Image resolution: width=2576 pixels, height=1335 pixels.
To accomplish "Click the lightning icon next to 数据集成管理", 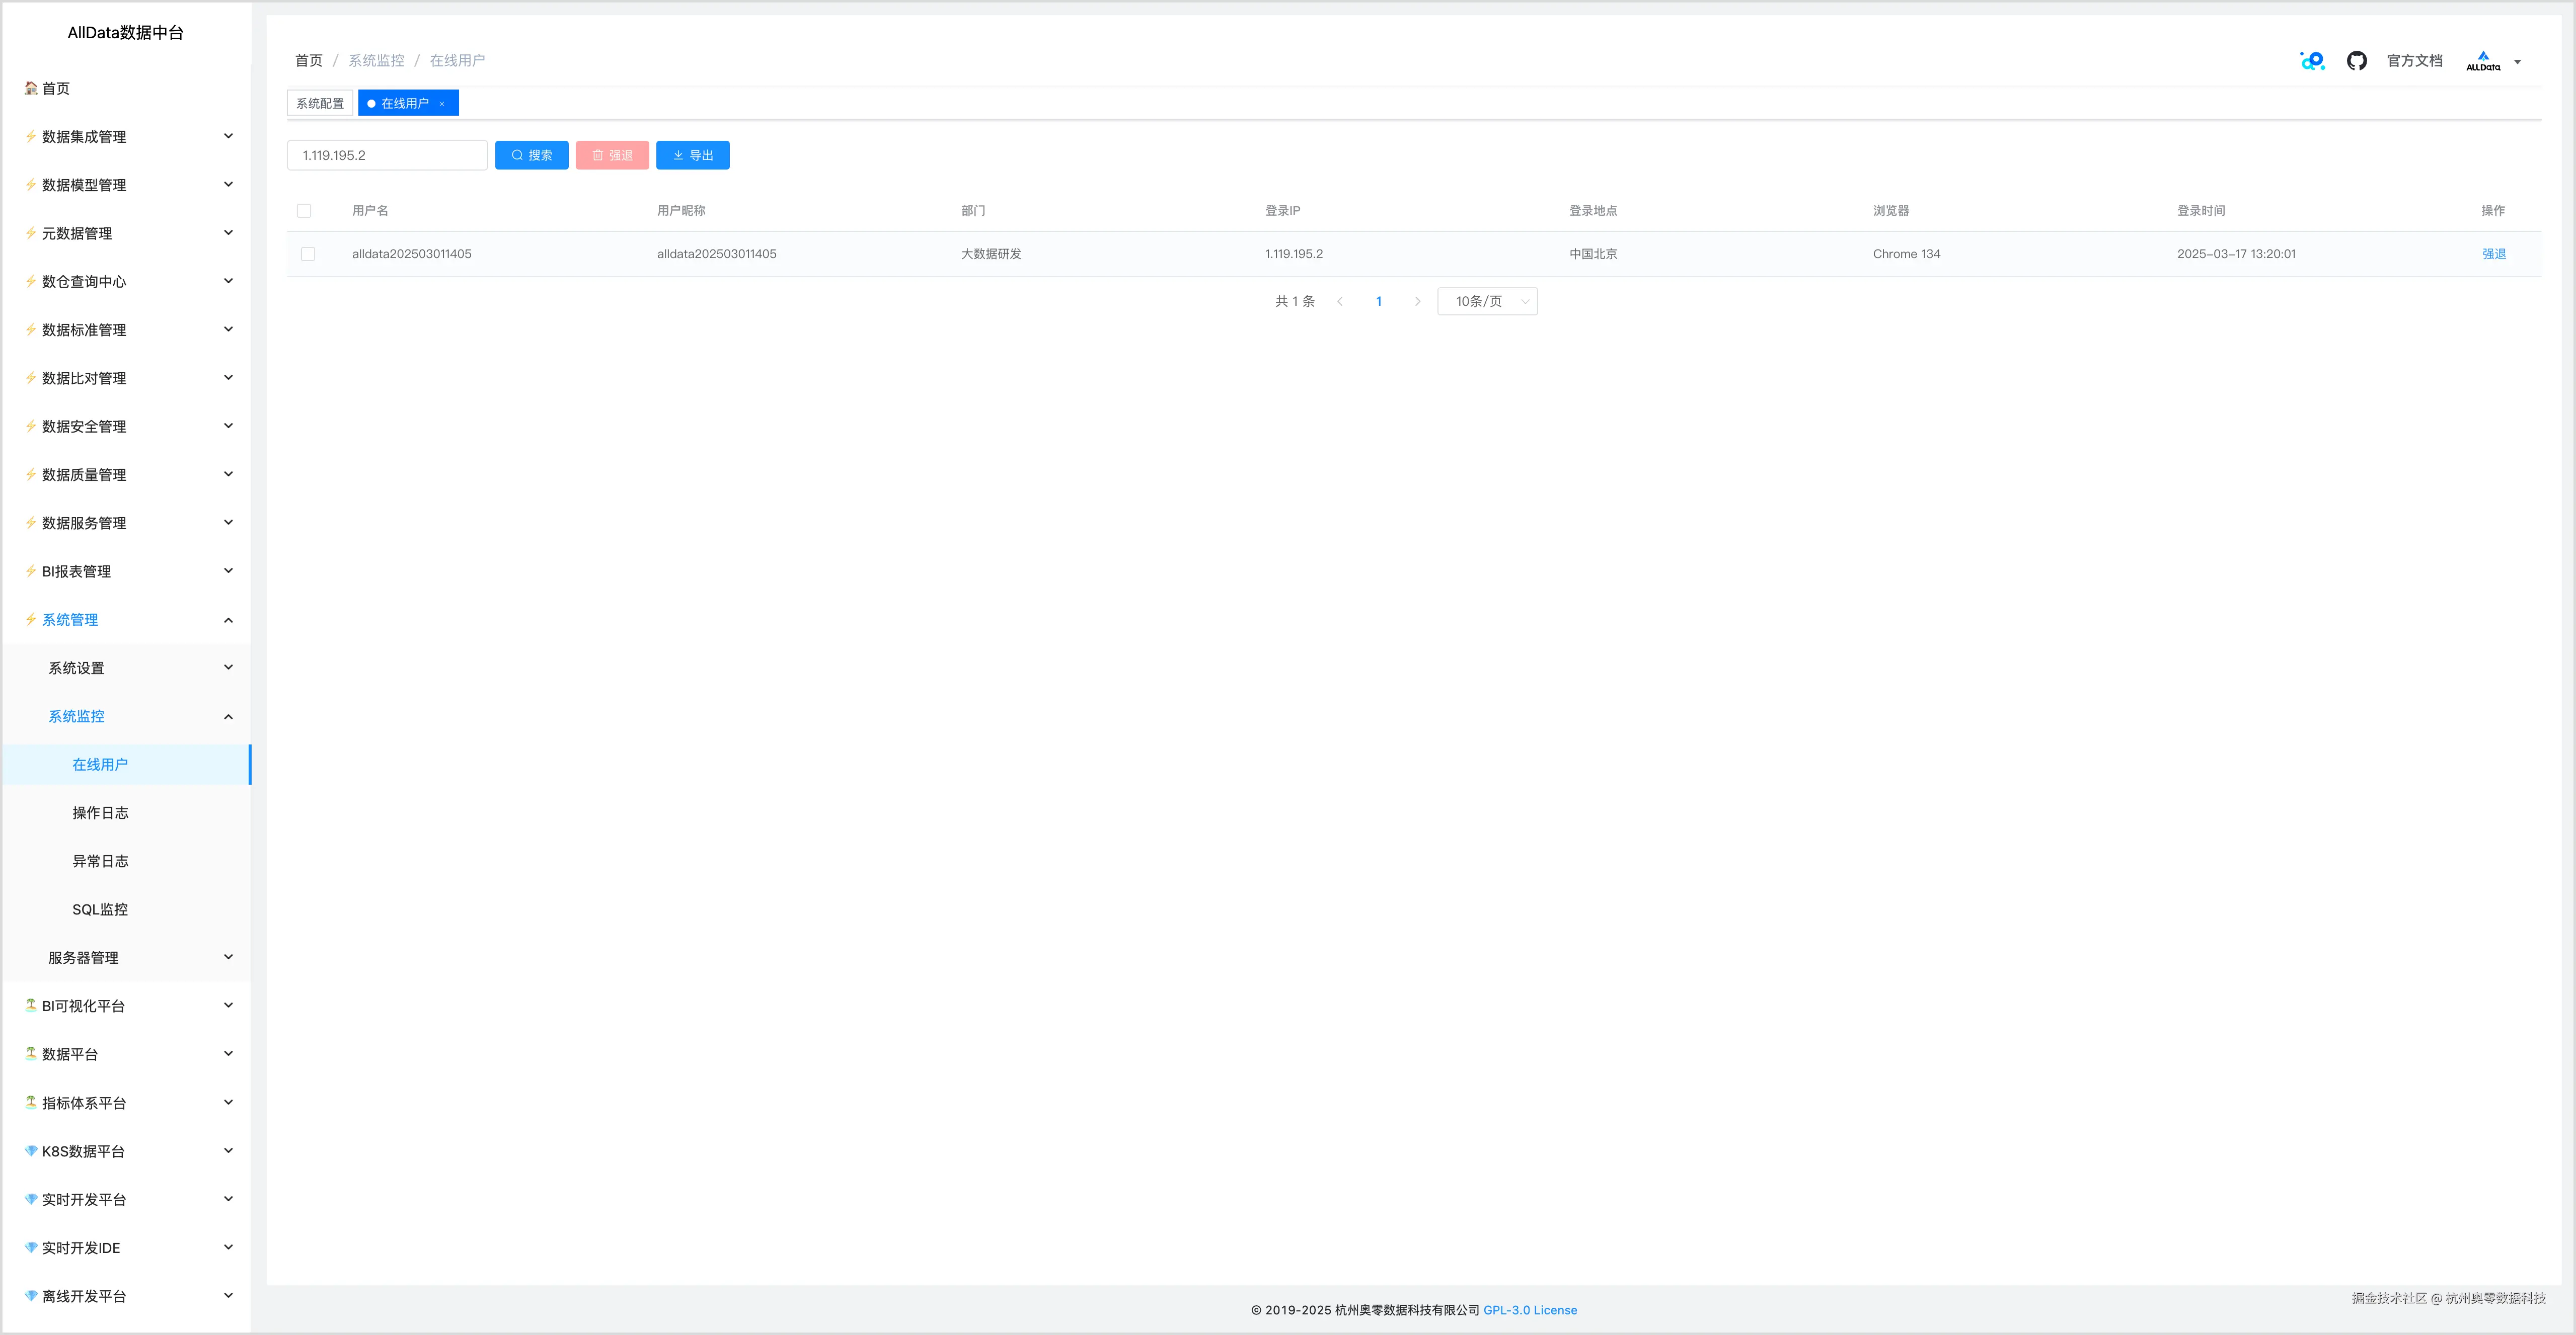I will coord(31,137).
